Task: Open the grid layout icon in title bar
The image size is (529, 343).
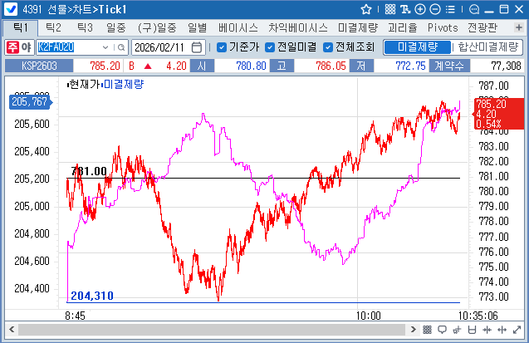Action: (x=390, y=9)
